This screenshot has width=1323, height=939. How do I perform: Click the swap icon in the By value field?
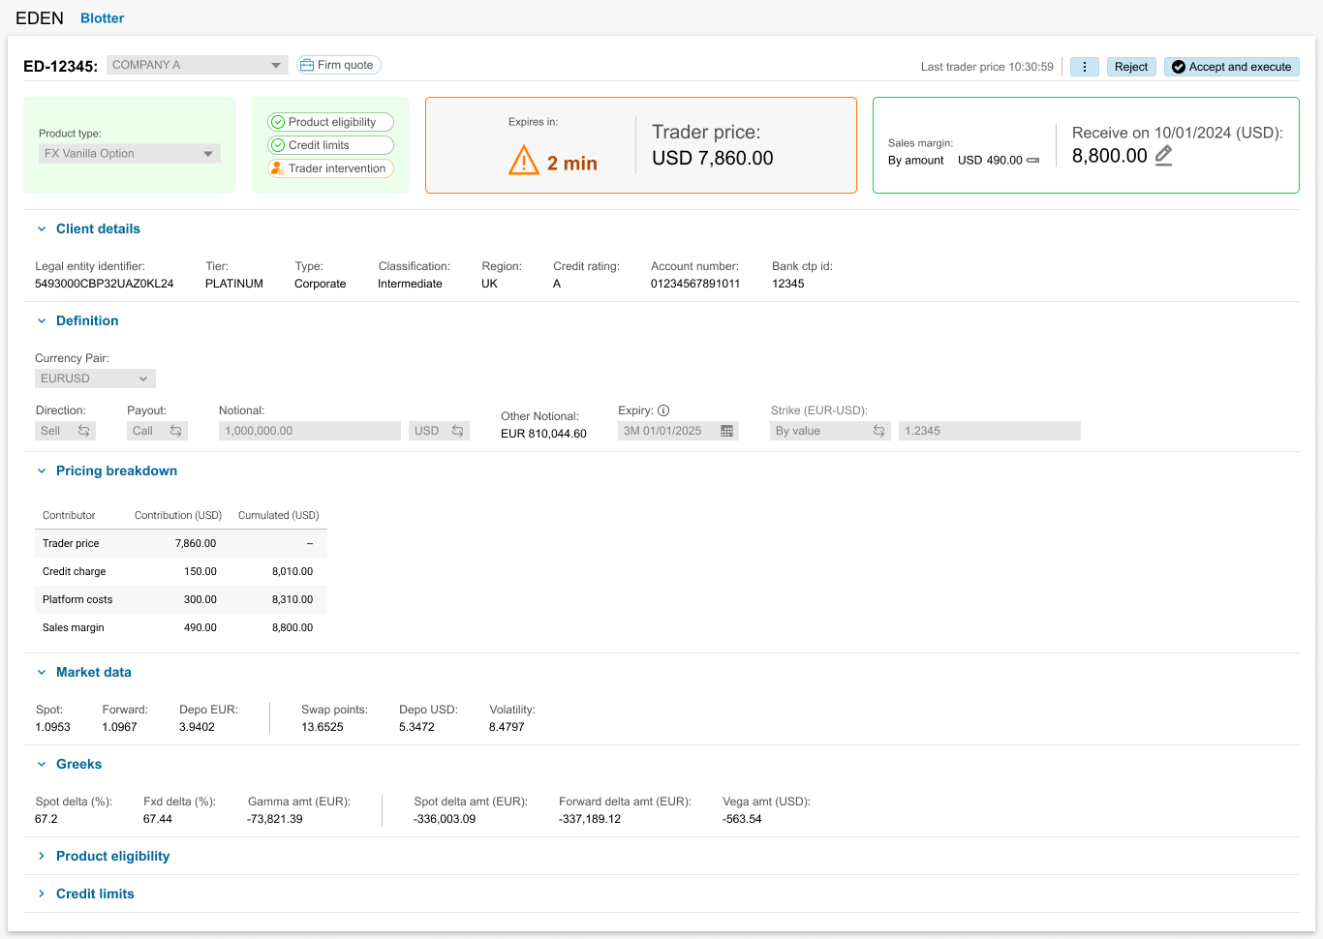click(878, 431)
